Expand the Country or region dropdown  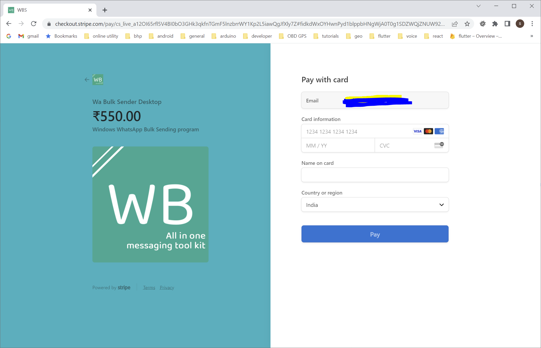tap(375, 205)
